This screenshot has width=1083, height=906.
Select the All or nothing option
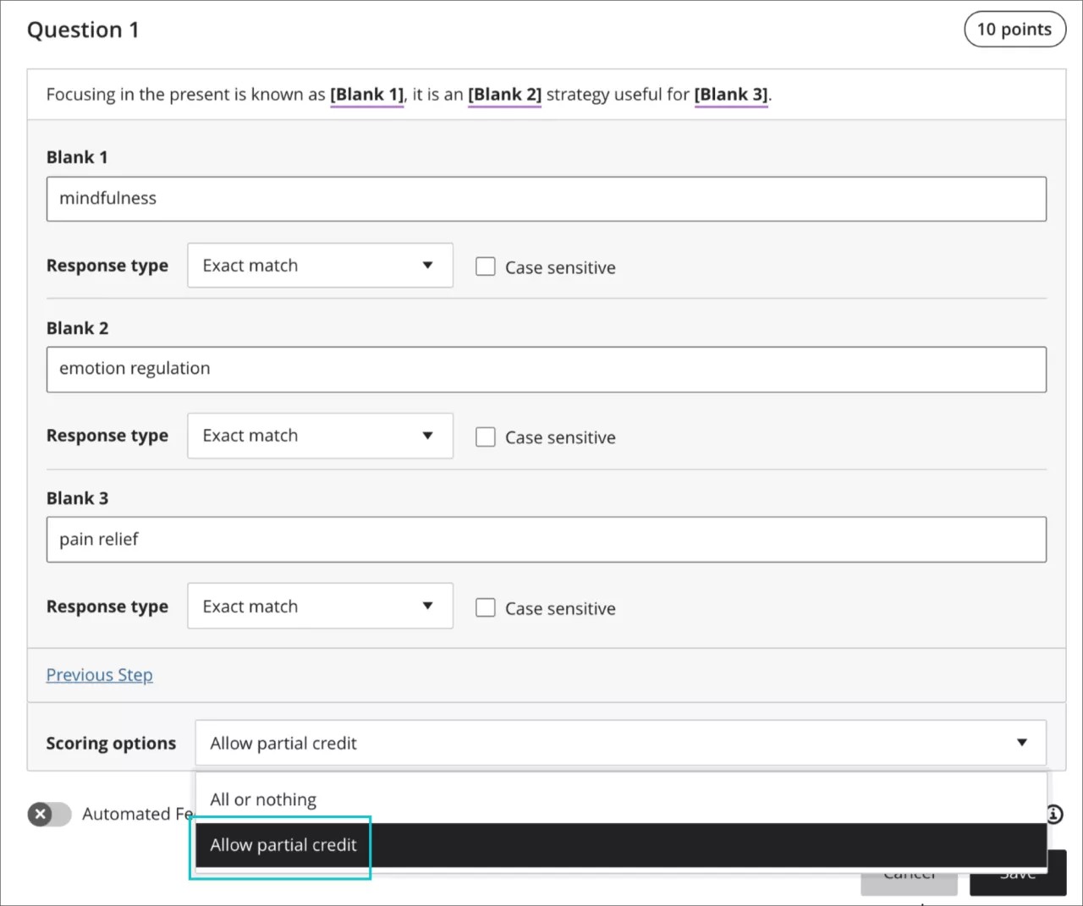point(263,799)
